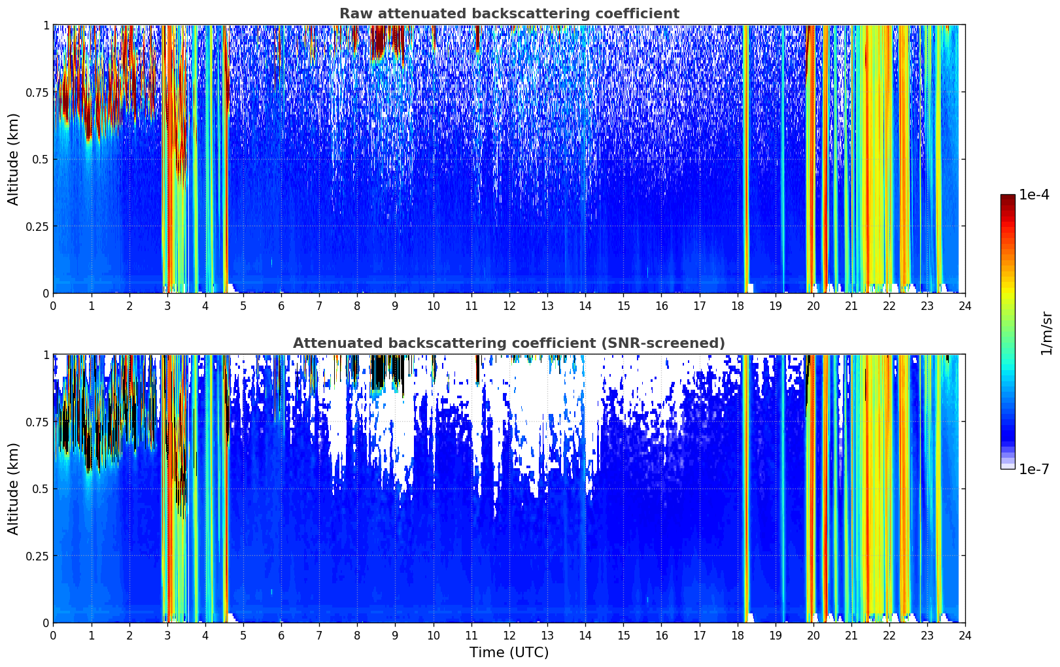Click hour 21 tick on top plot's time axis
This screenshot has height=667, width=1060.
click(x=851, y=305)
